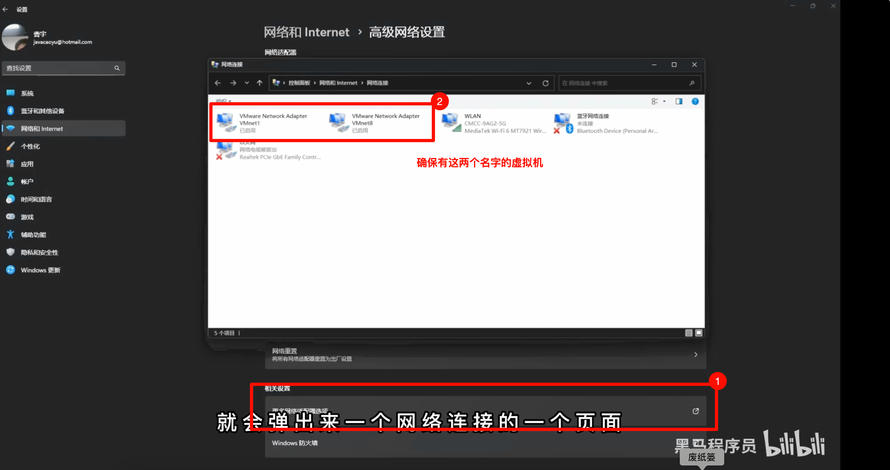Click the refresh icon in address bar
The image size is (890, 470).
[x=546, y=83]
